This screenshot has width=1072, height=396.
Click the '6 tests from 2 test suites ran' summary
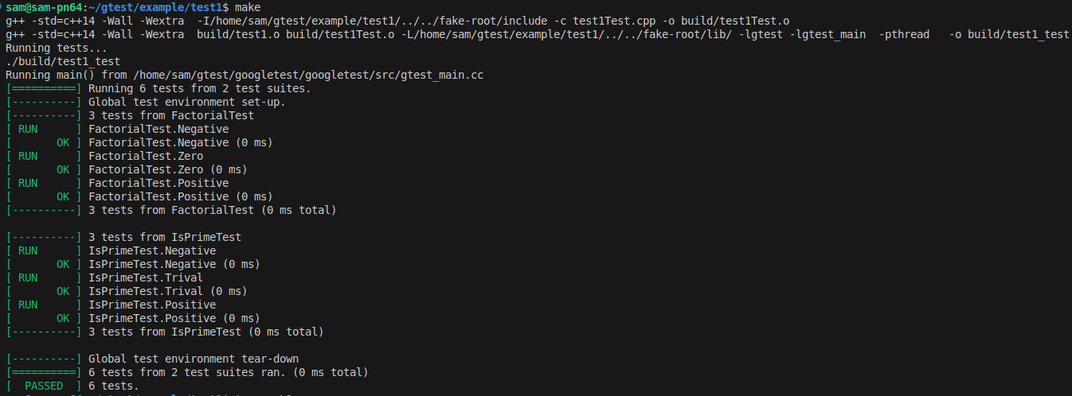(x=229, y=372)
